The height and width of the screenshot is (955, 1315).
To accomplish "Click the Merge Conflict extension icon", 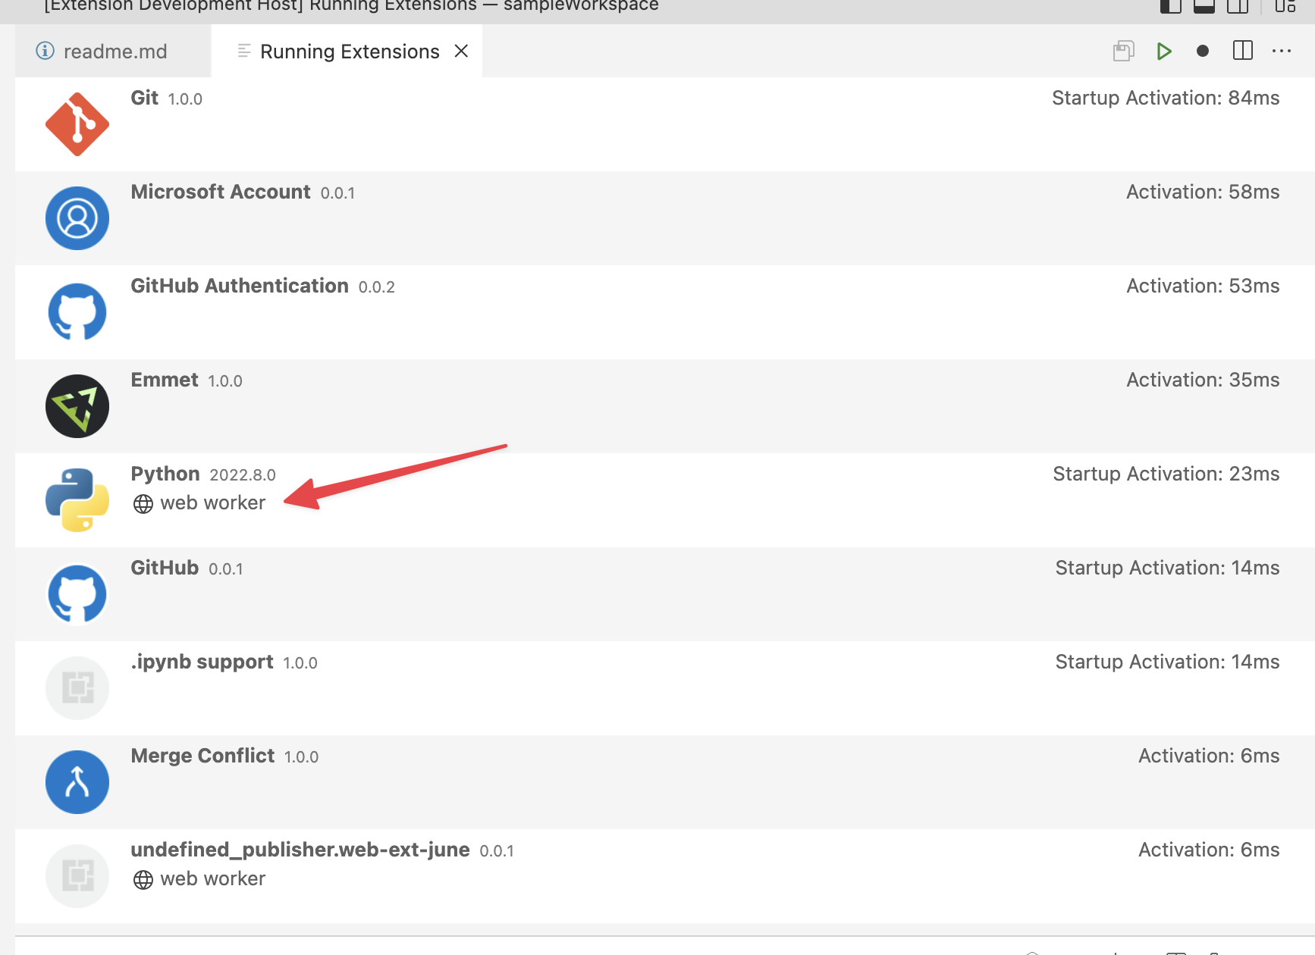I will (x=77, y=781).
